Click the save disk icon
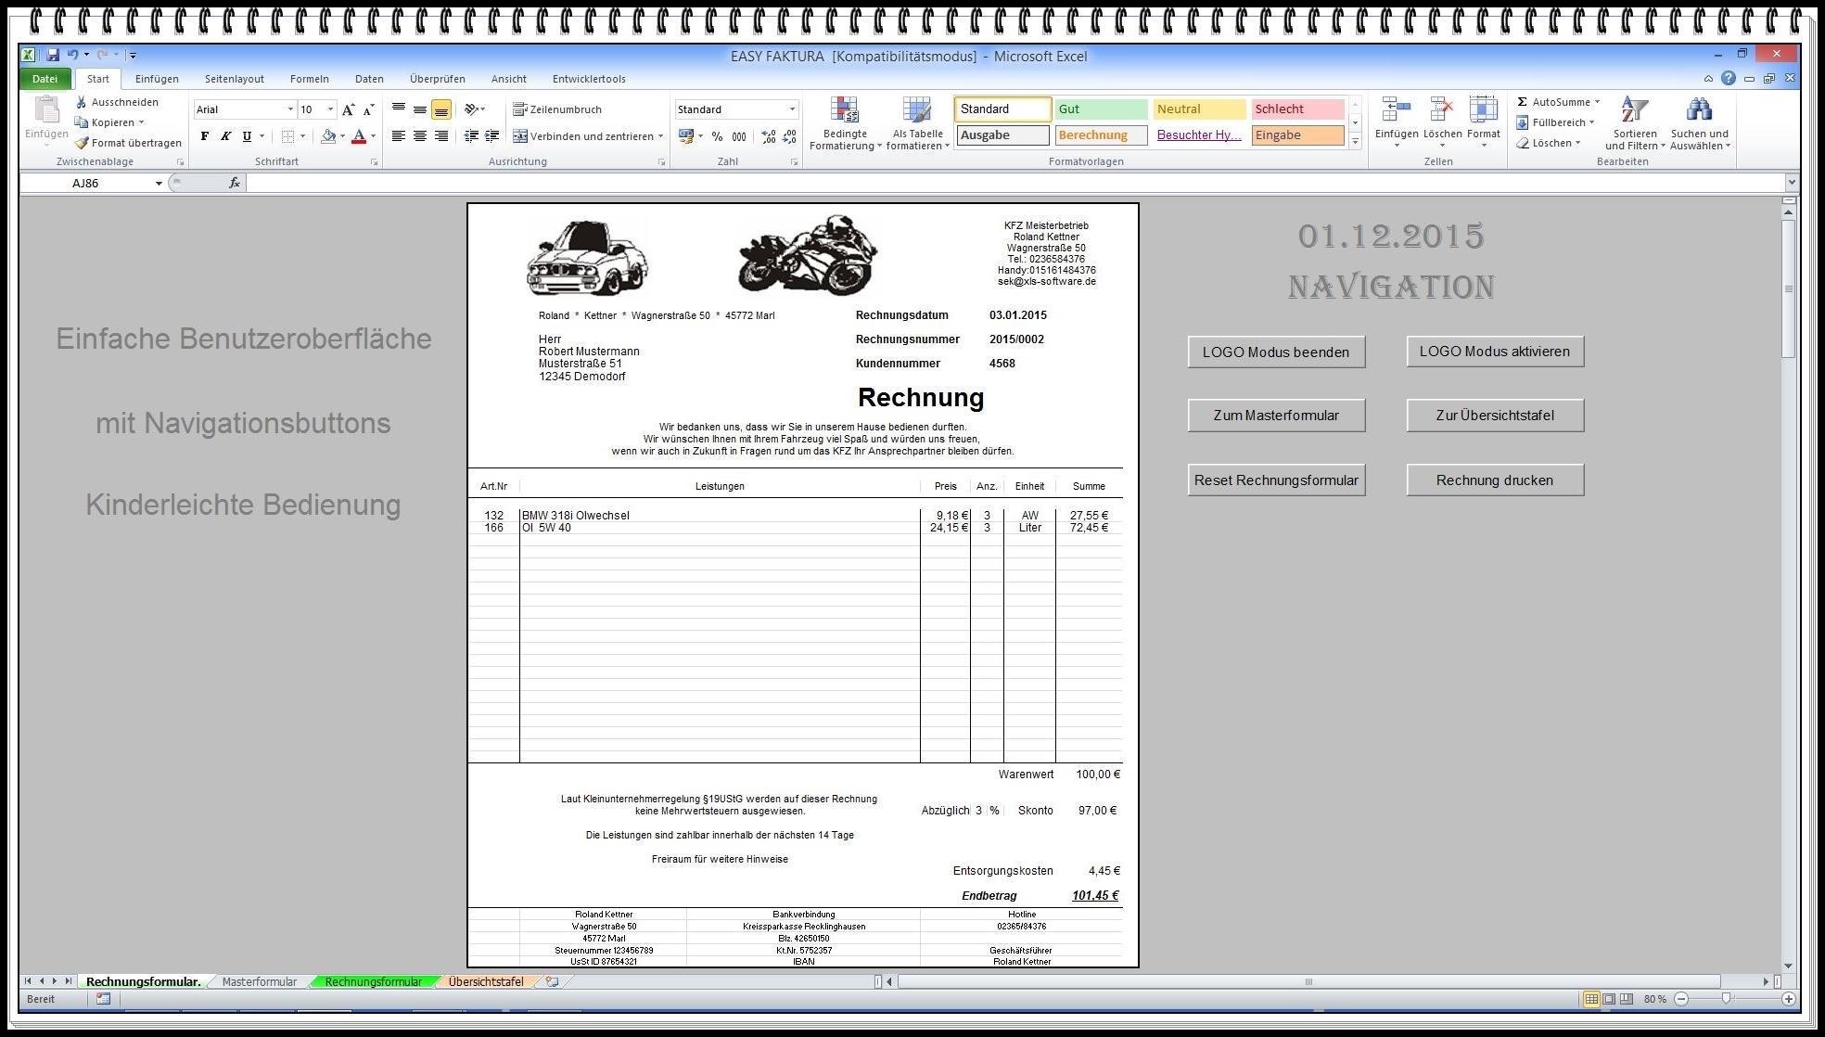The height and width of the screenshot is (1037, 1825). (x=53, y=56)
